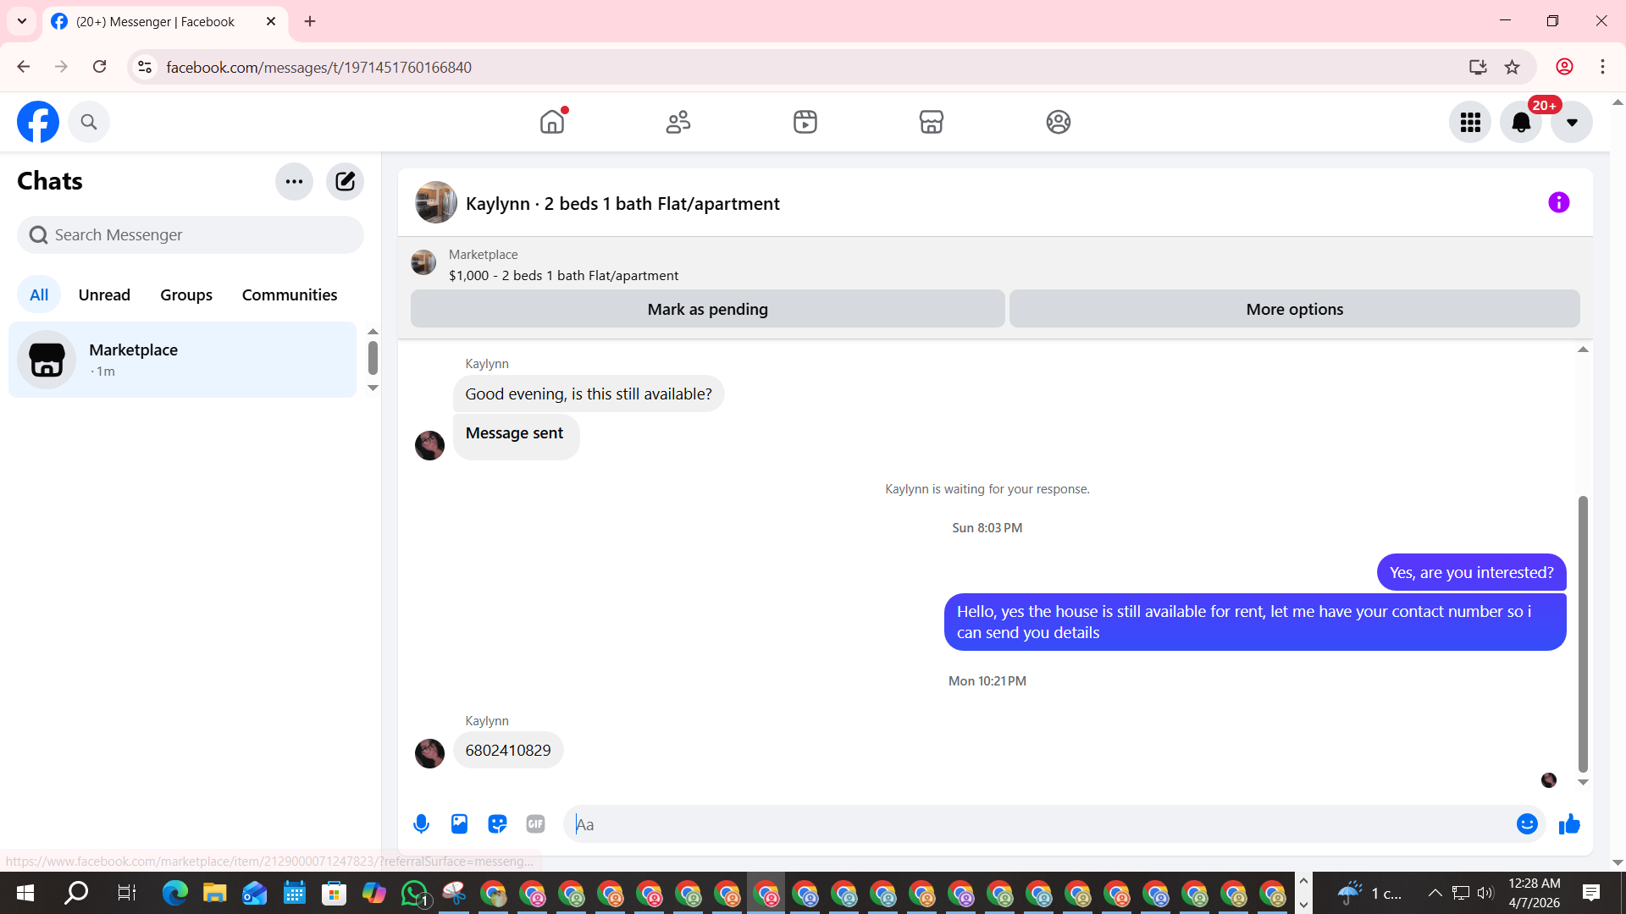Image resolution: width=1626 pixels, height=914 pixels.
Task: Open the purple conversation information icon
Action: point(1558,202)
